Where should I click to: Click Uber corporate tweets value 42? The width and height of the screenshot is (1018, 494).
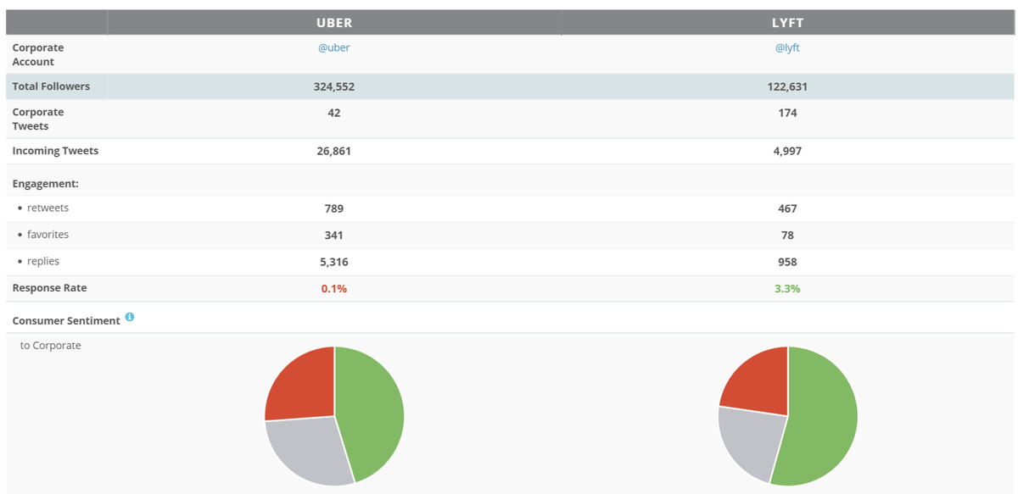[x=334, y=112]
